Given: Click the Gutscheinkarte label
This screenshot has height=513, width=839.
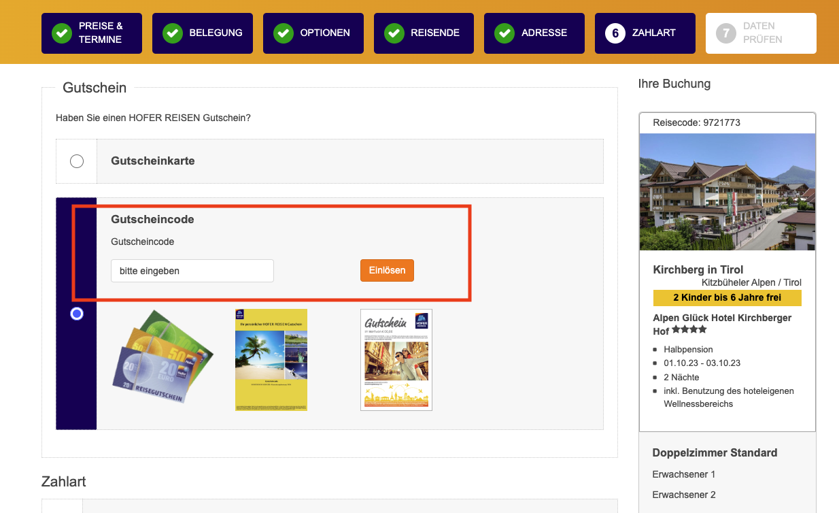Looking at the screenshot, I should pyautogui.click(x=153, y=161).
